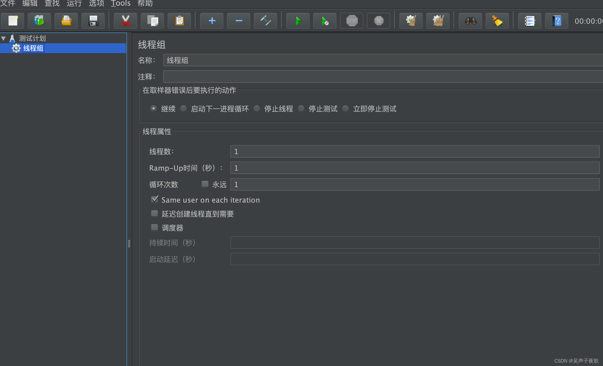Image resolution: width=603 pixels, height=366 pixels.
Task: Open the 文件 menu
Action: (8, 3)
